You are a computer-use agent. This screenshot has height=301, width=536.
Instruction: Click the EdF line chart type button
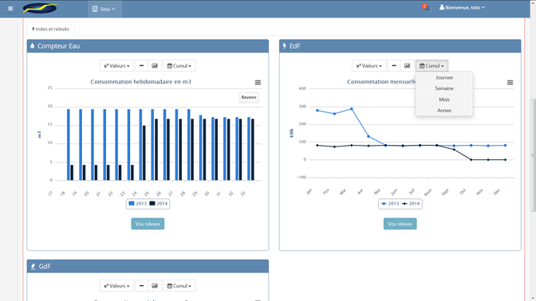tap(394, 66)
